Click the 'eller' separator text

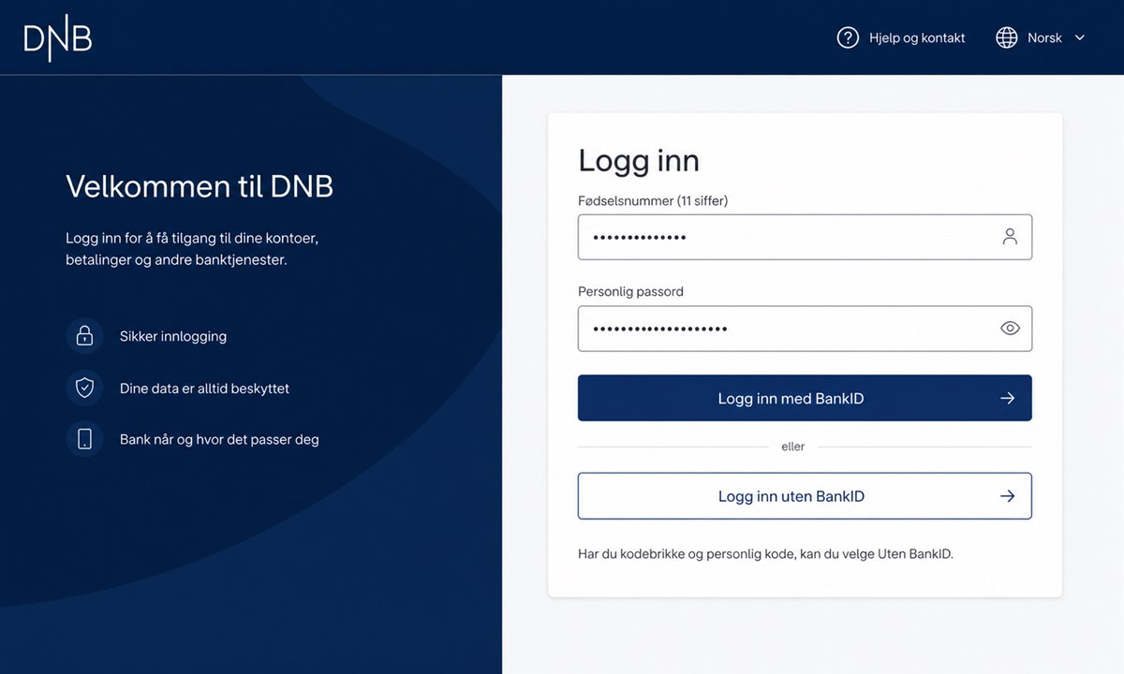793,447
